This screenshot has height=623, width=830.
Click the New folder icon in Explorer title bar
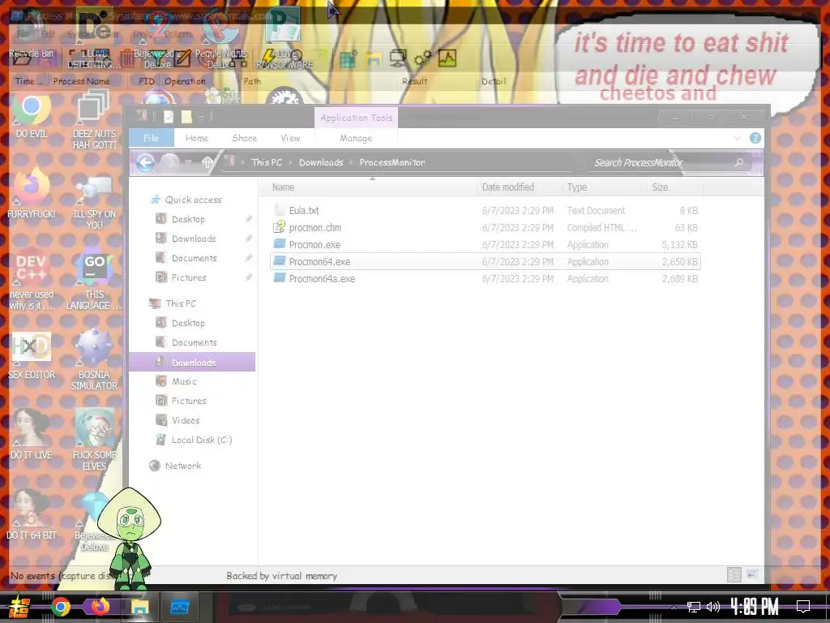186,117
